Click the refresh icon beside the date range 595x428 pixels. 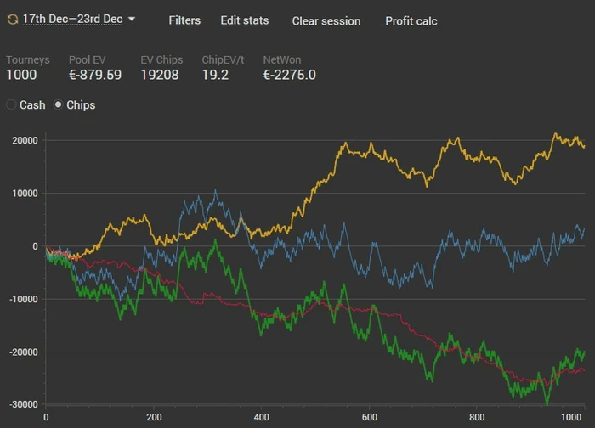pyautogui.click(x=12, y=19)
